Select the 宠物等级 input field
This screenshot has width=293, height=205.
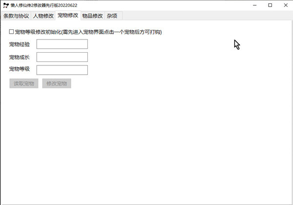tap(62, 70)
